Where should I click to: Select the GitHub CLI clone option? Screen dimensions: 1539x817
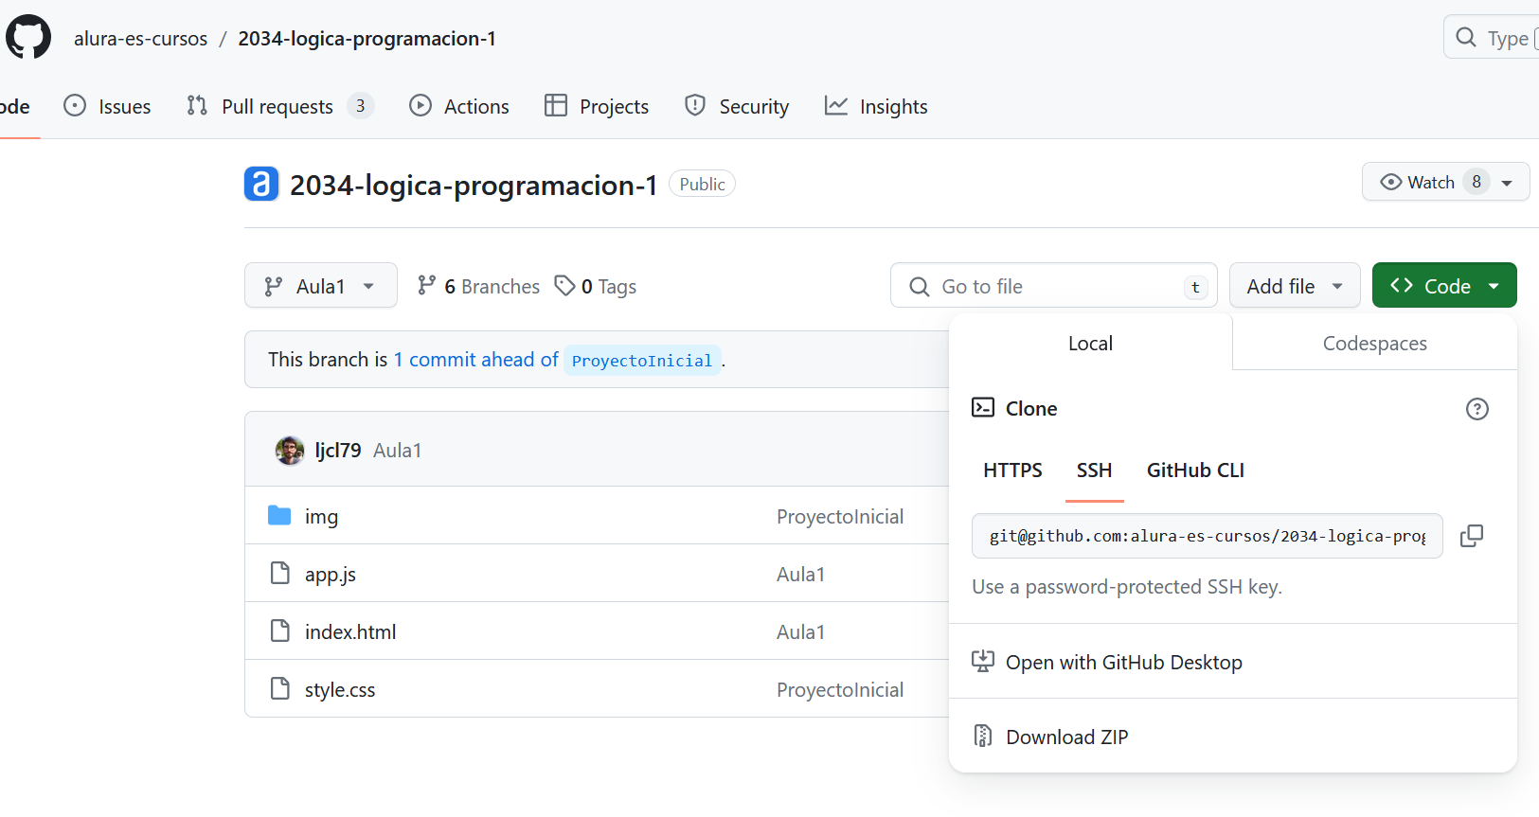(1195, 471)
